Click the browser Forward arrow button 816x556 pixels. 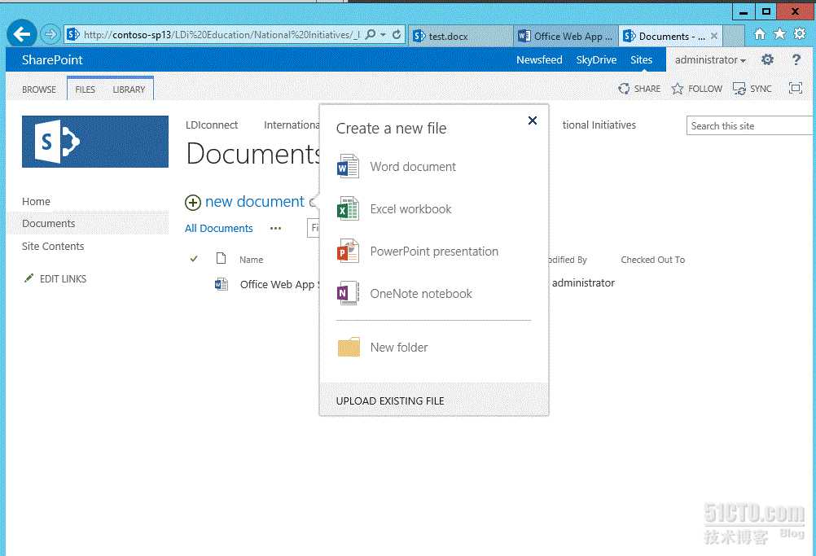tap(50, 34)
